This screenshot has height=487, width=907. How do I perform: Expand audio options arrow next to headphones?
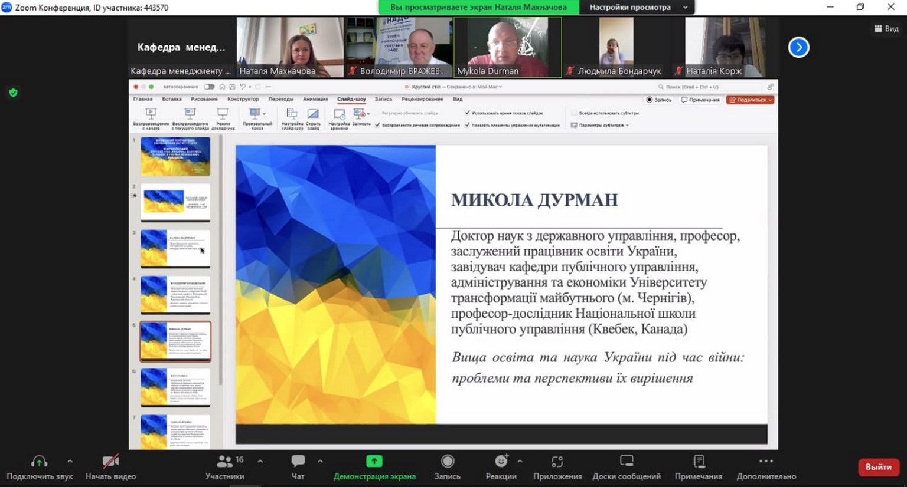pos(70,461)
